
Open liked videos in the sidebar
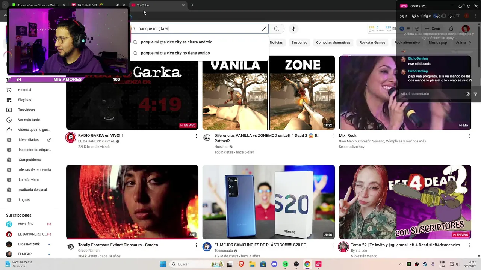[28, 130]
